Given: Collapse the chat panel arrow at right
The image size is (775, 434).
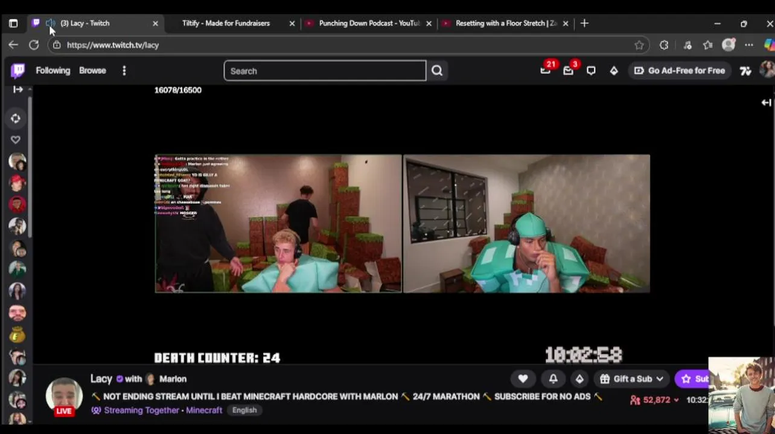Looking at the screenshot, I should pyautogui.click(x=766, y=102).
